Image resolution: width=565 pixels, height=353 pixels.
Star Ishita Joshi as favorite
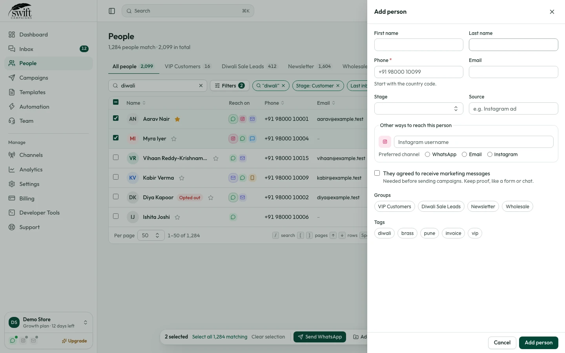click(x=177, y=217)
